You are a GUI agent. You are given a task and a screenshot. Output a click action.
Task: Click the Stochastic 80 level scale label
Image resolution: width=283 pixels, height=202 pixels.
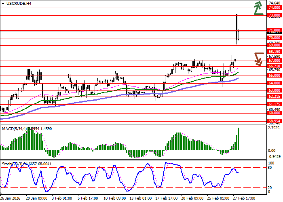pyautogui.click(x=270, y=167)
